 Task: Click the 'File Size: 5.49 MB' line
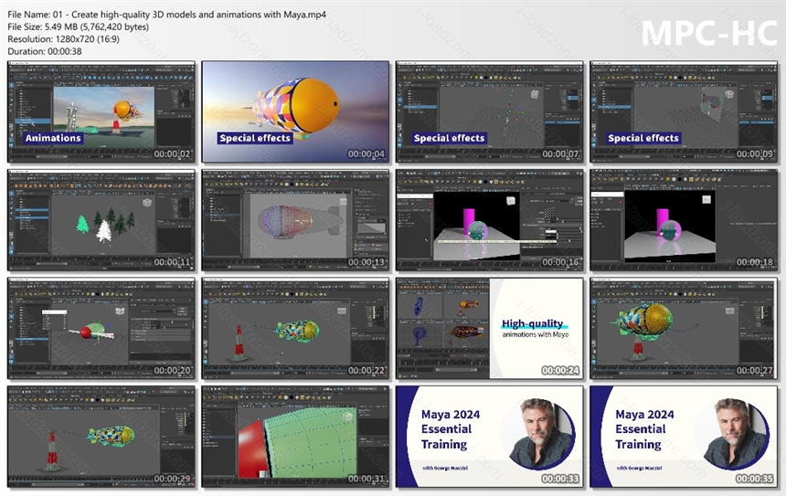click(x=79, y=27)
